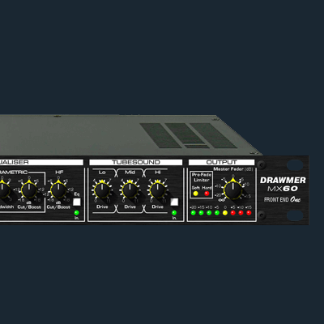The height and width of the screenshot is (324, 324).
Task: Click the -20 output meter LED
Action: click(x=193, y=213)
